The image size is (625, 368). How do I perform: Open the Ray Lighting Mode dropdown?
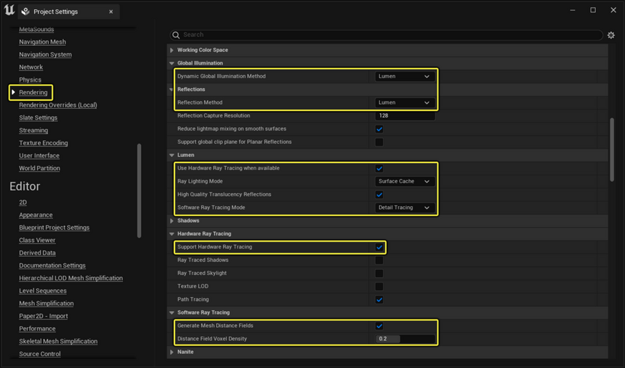coord(405,181)
